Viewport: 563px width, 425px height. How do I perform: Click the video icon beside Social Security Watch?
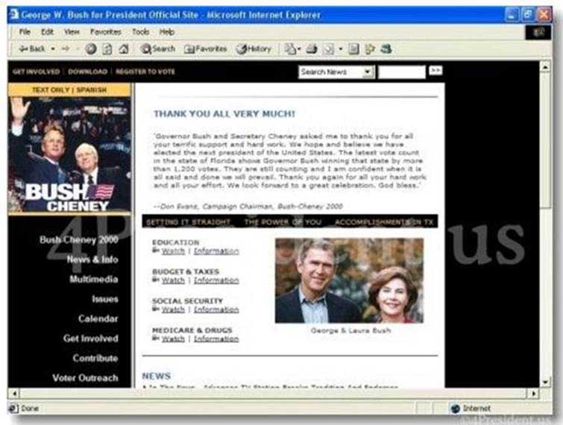point(155,309)
